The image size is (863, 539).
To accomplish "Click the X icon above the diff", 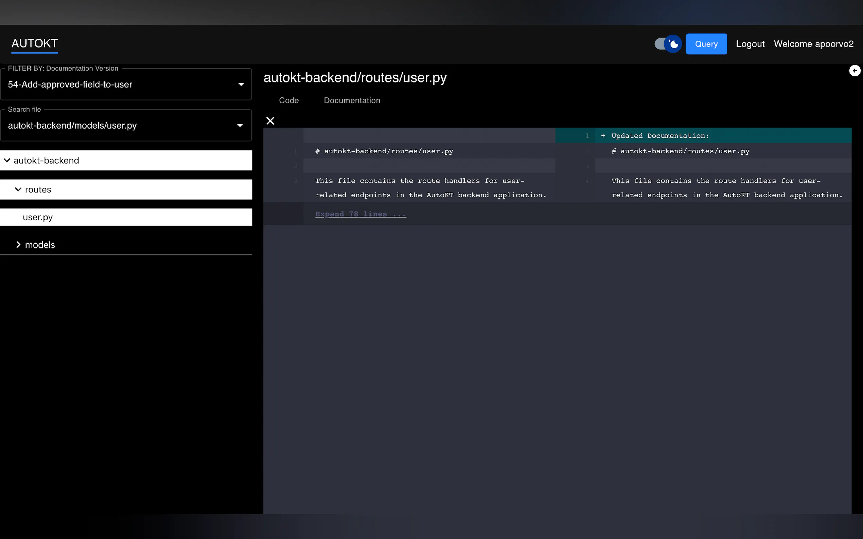I will [x=270, y=121].
